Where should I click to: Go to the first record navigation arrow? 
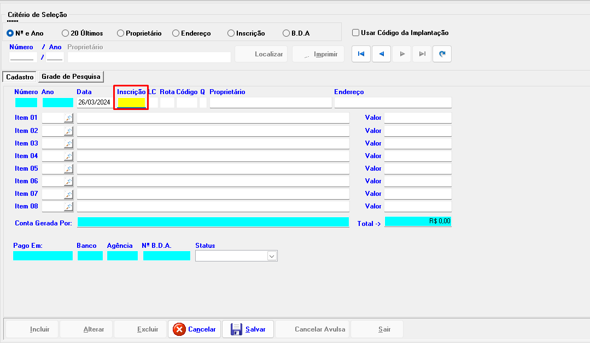click(361, 54)
